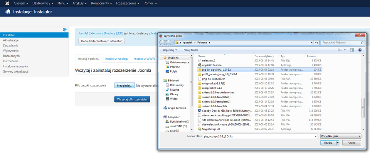Viewport: 370px width, 154px height.
Task: Click the Otwórz button
Action: 328,143
